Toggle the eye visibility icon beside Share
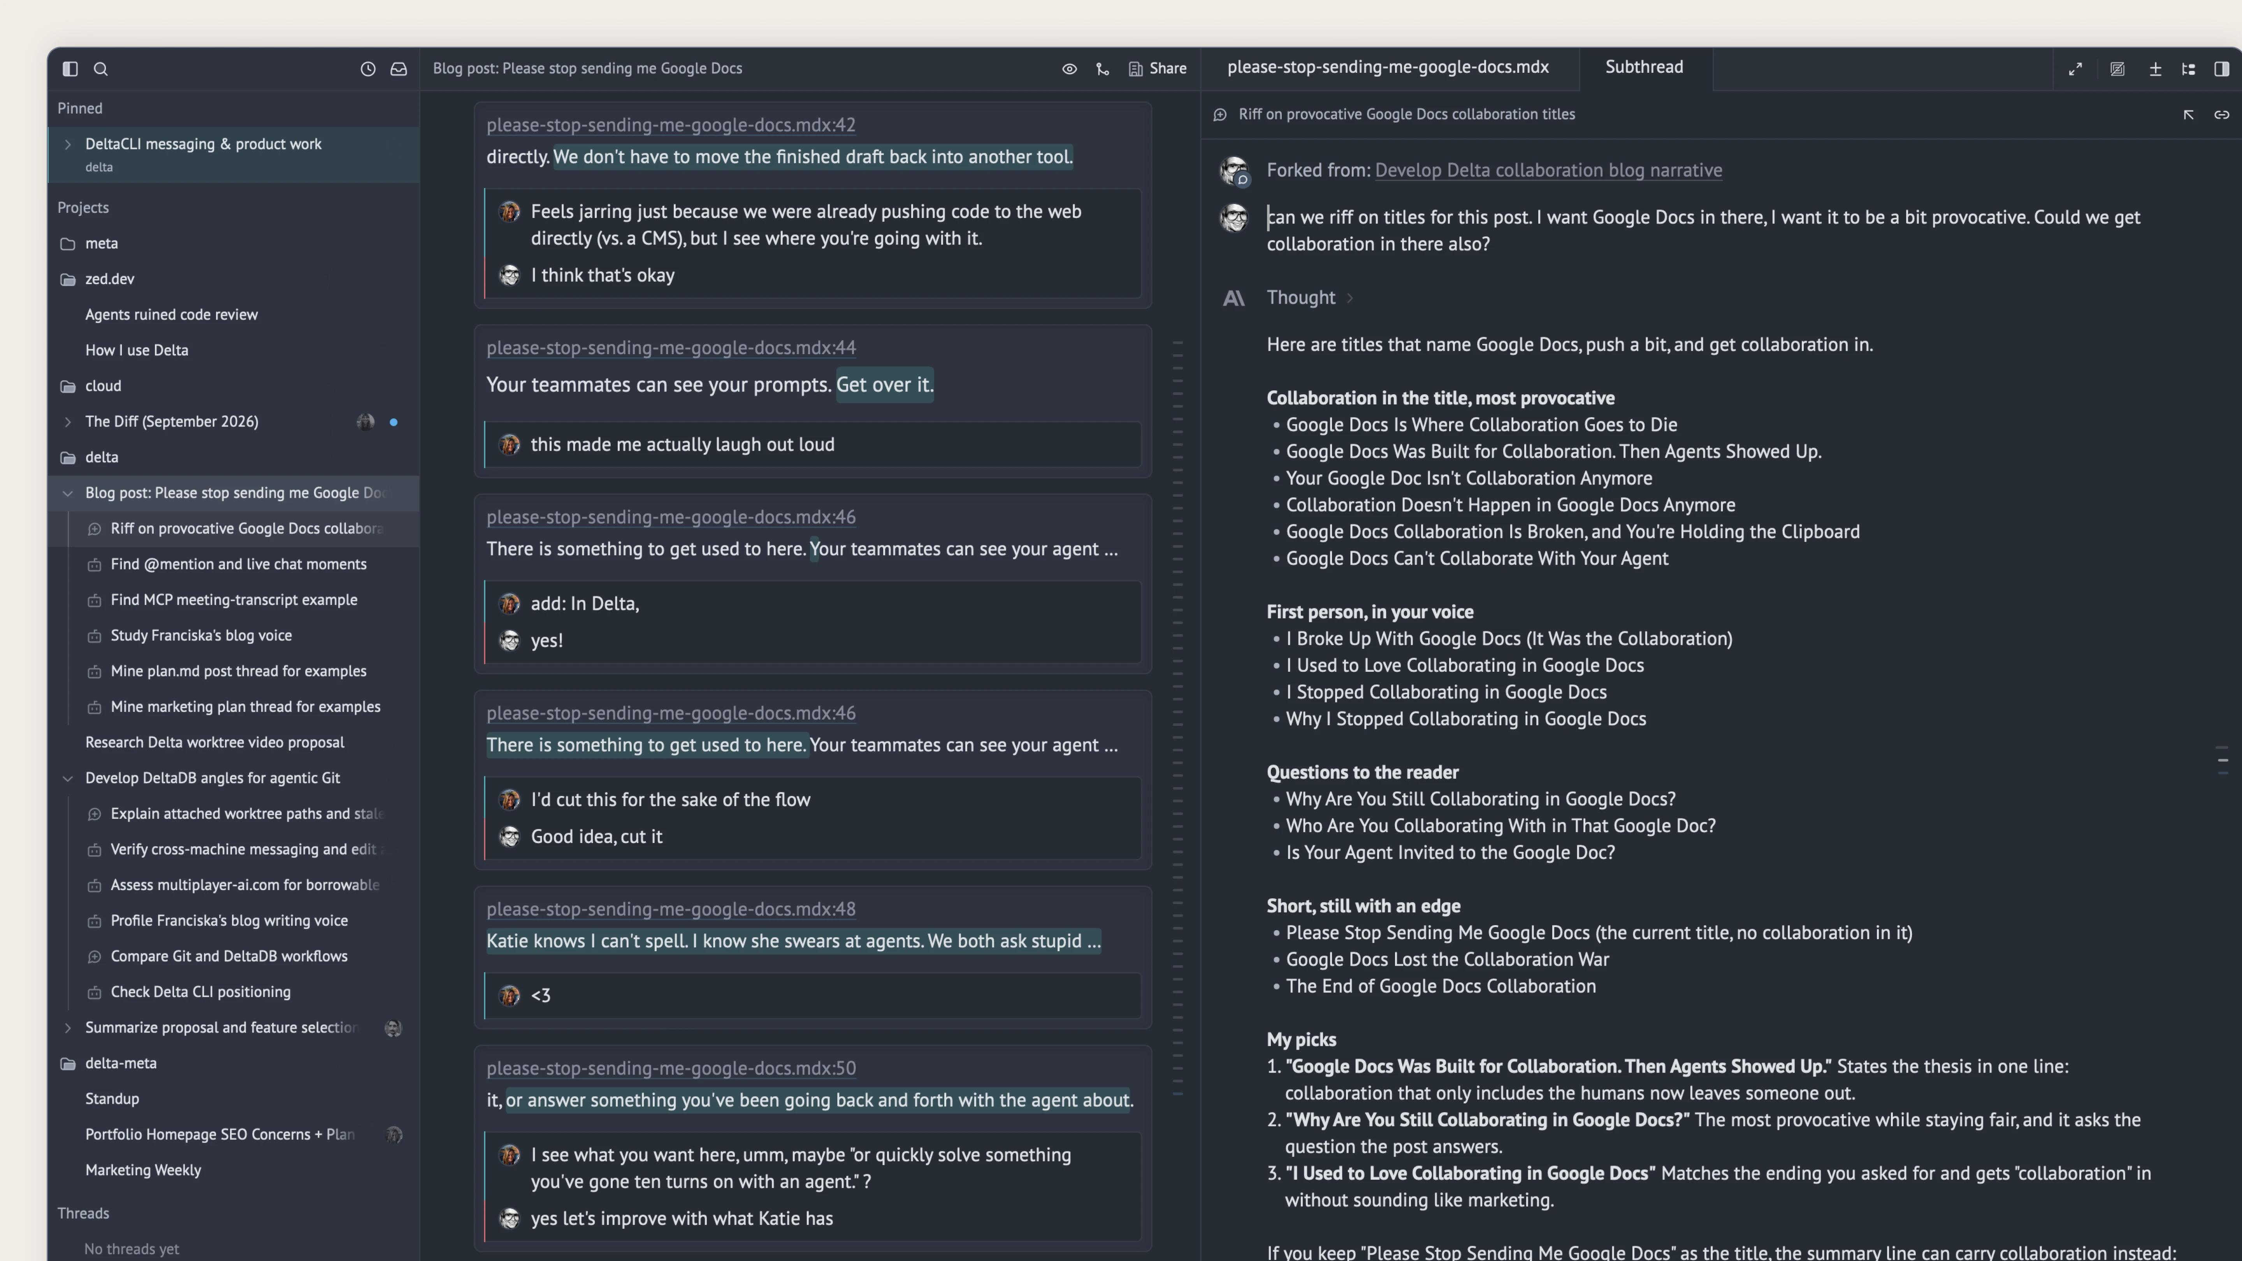 click(1070, 69)
